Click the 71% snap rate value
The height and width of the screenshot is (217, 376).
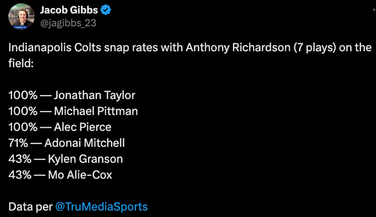(18, 143)
